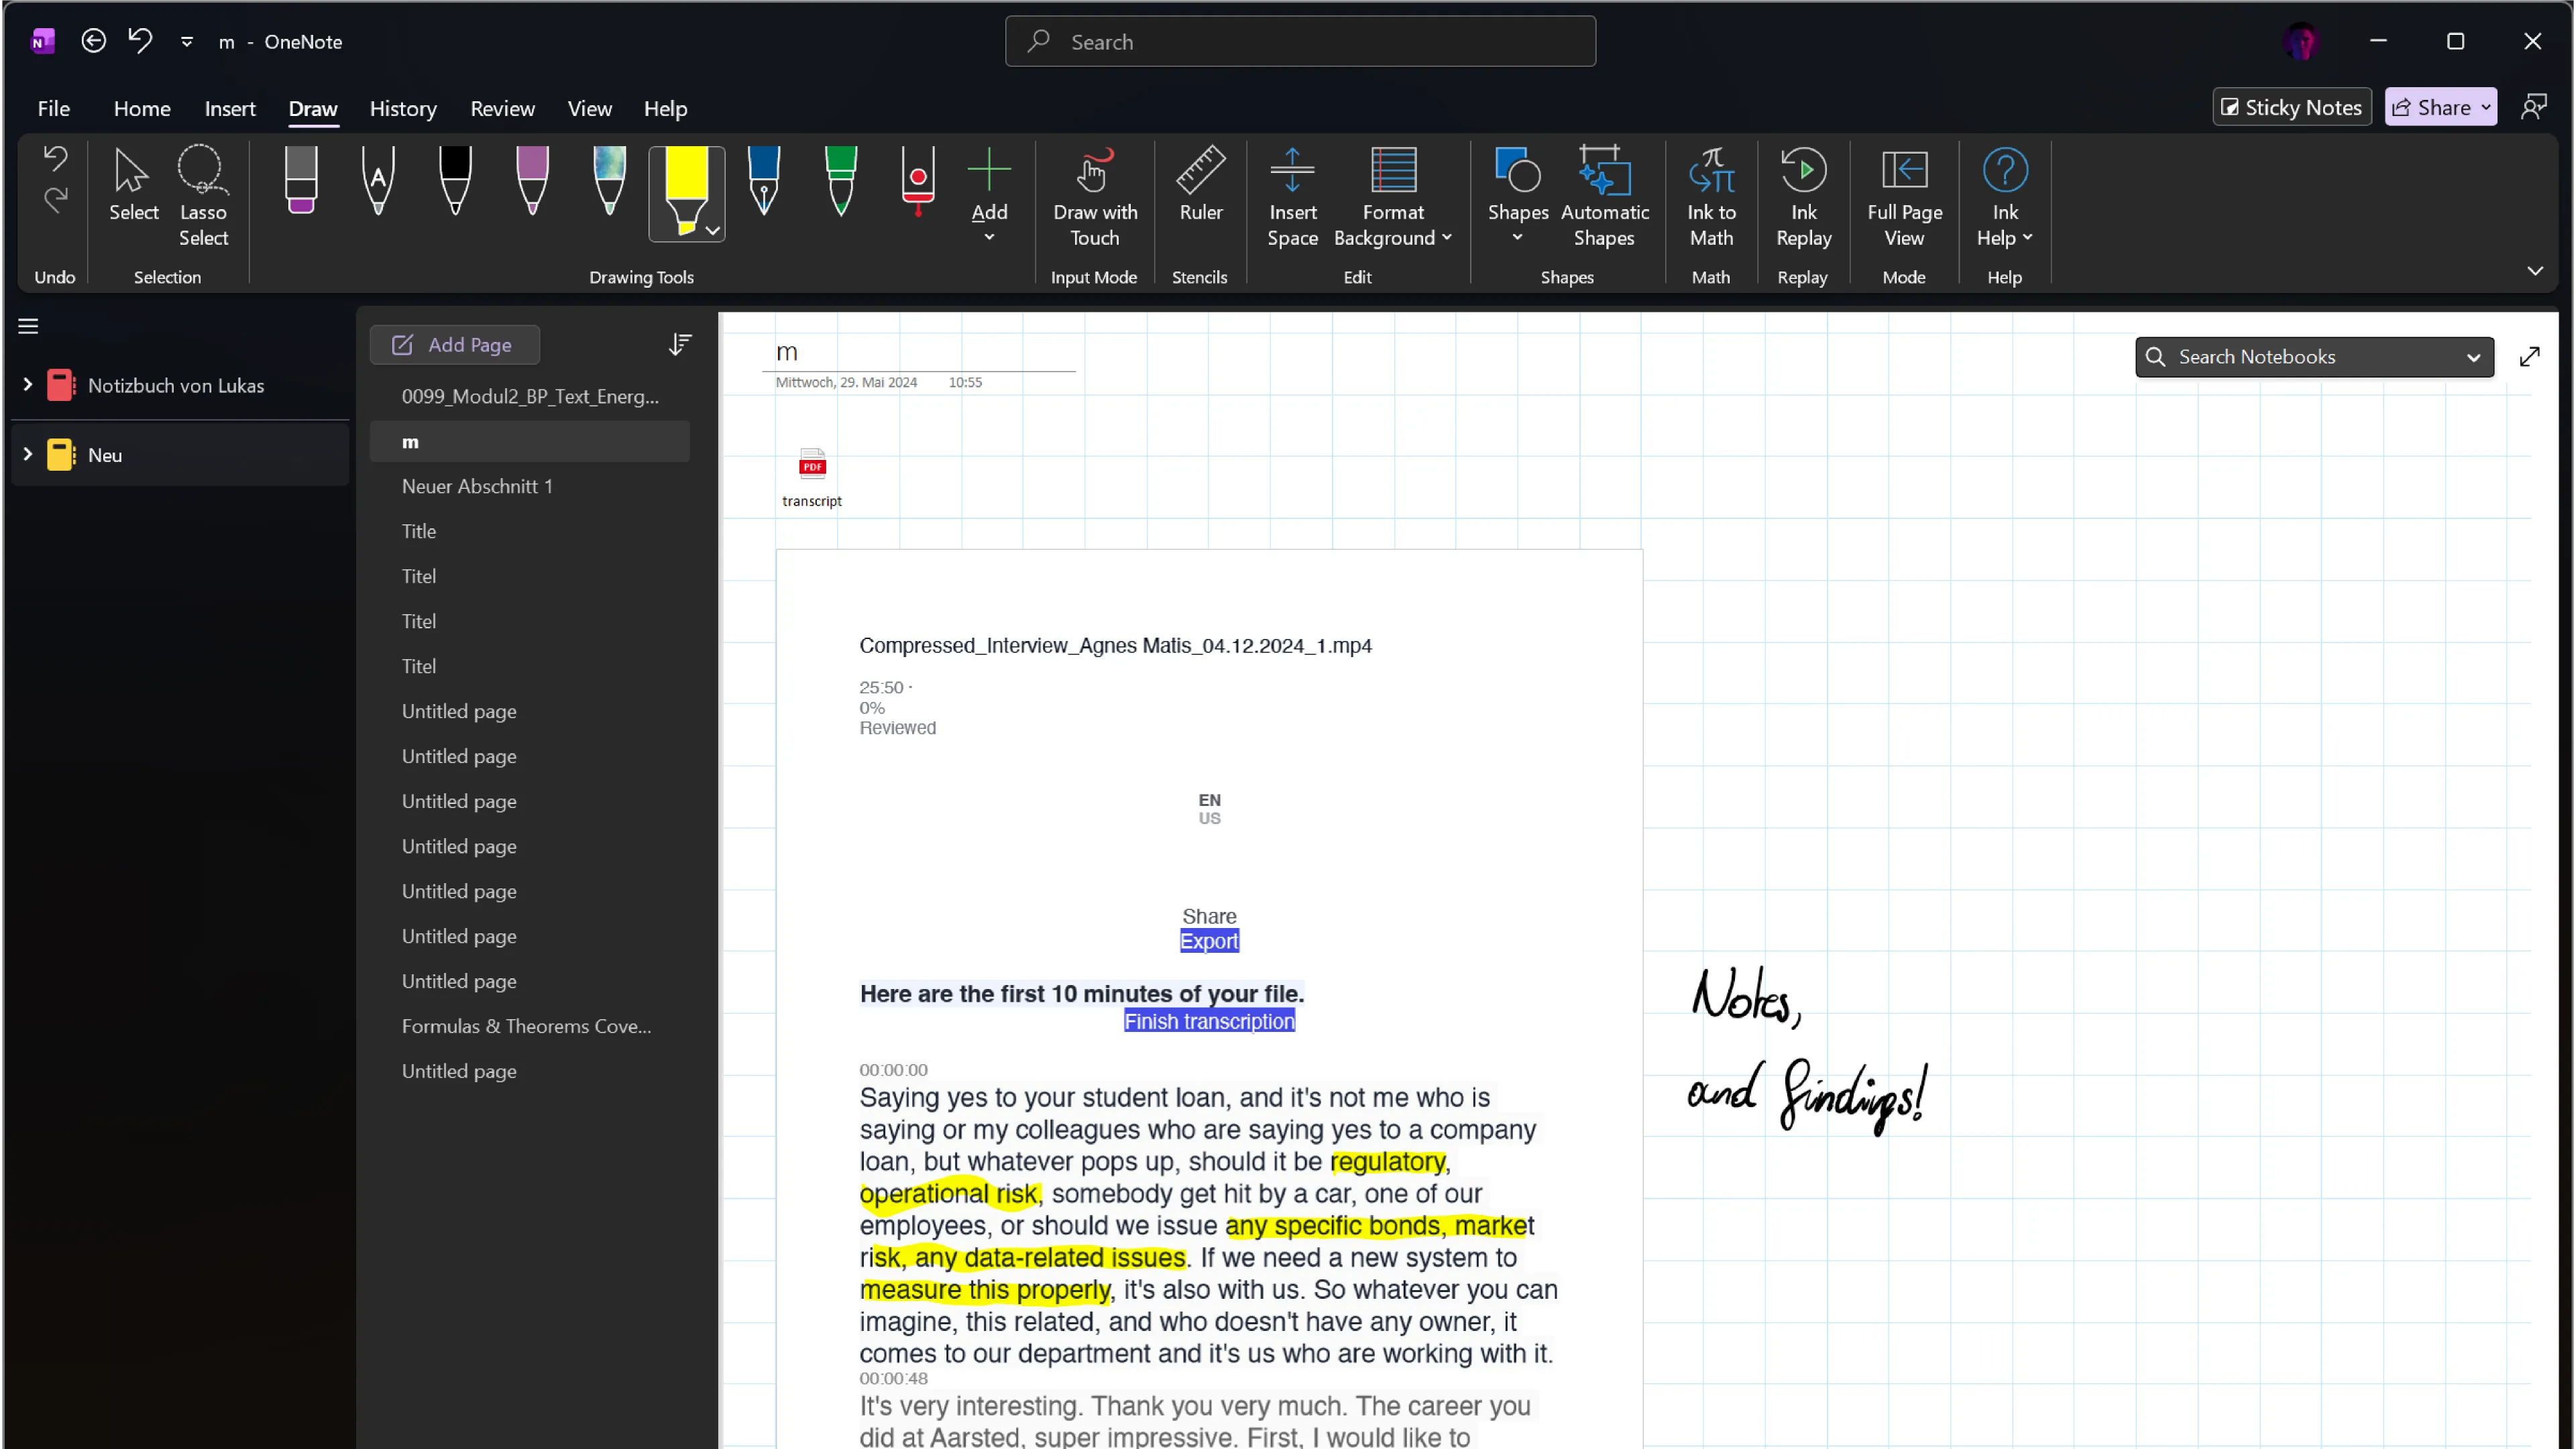
Task: Toggle Automatic Shapes
Action: [1604, 196]
